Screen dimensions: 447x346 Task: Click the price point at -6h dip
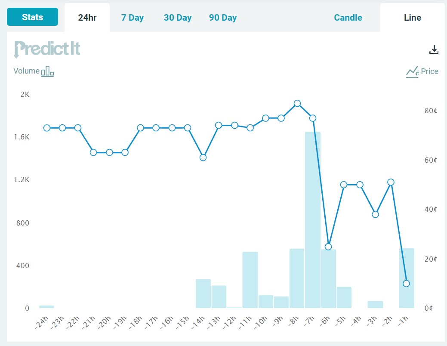[x=328, y=247]
